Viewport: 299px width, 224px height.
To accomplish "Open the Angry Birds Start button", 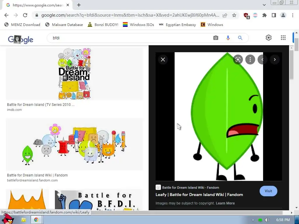I will [x=8, y=219].
